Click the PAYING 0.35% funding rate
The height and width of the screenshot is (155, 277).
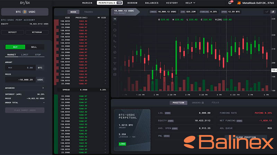click(x=263, y=113)
